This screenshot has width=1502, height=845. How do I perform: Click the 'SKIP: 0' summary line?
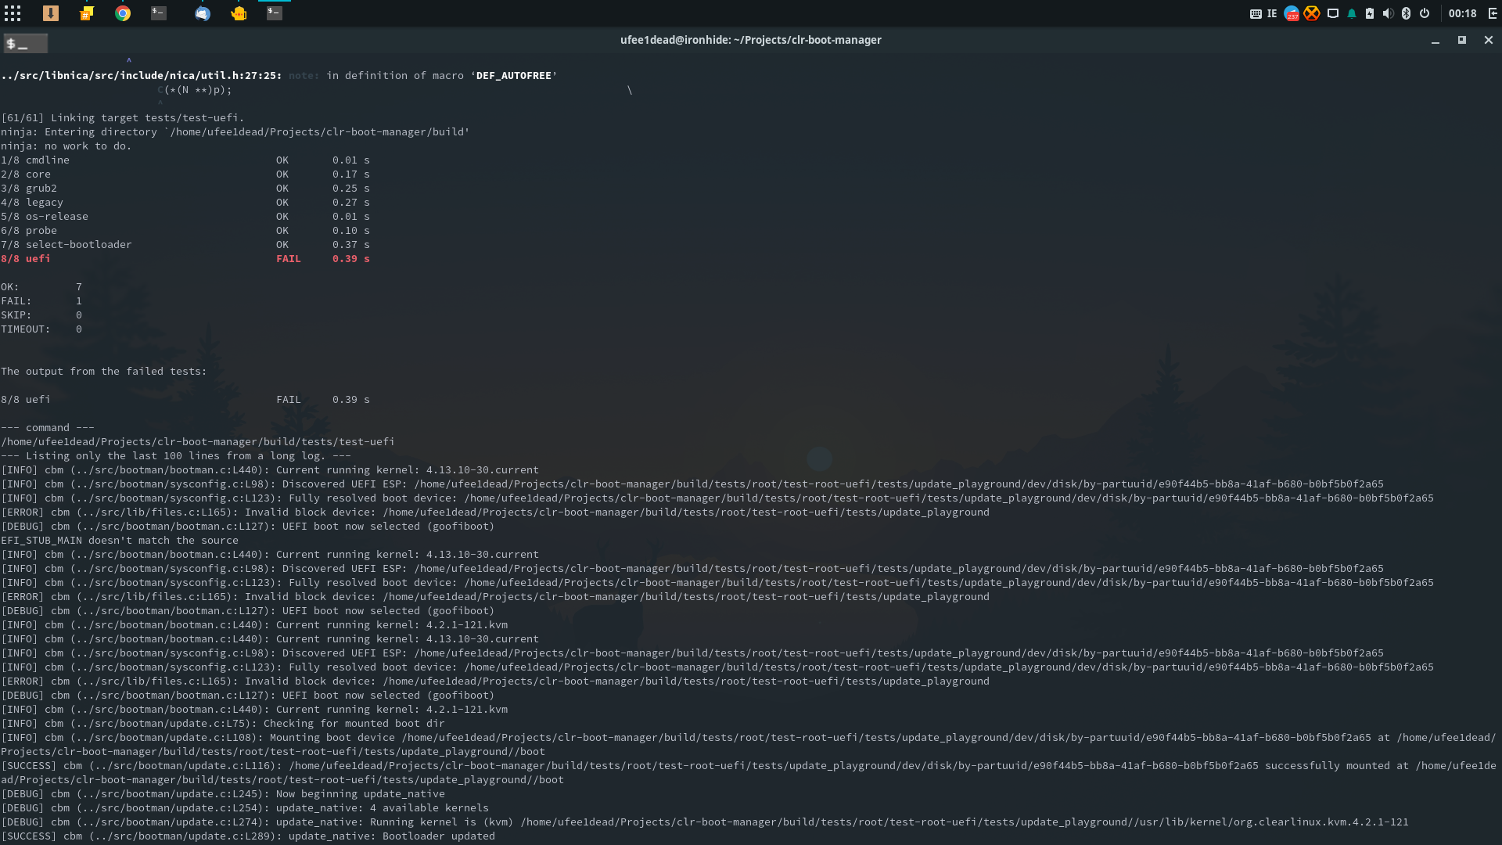pyautogui.click(x=41, y=315)
